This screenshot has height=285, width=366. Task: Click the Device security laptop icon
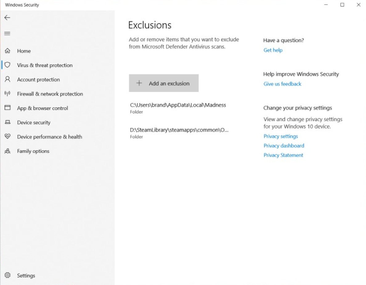(8, 122)
